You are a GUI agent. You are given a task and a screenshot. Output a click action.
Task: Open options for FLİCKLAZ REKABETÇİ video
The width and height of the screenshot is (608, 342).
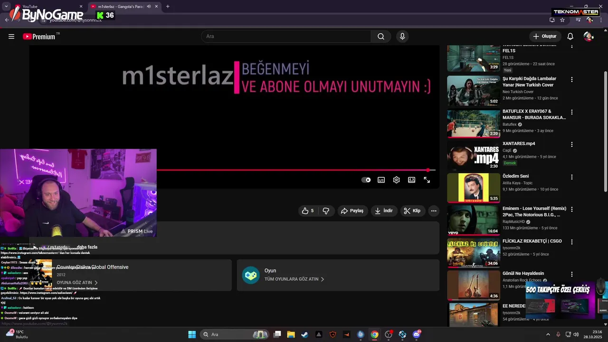click(572, 242)
